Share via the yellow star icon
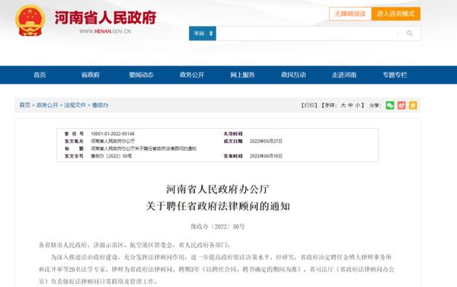The height and width of the screenshot is (287, 457). [413, 105]
